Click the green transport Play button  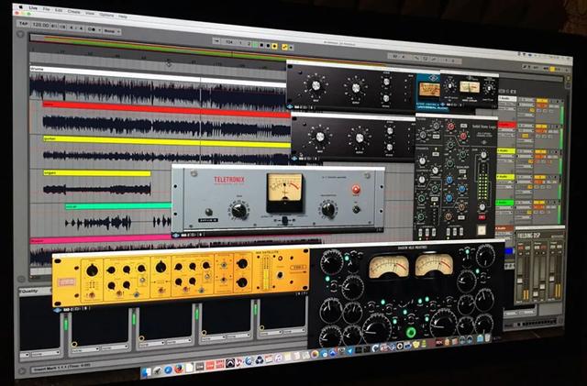[255, 45]
